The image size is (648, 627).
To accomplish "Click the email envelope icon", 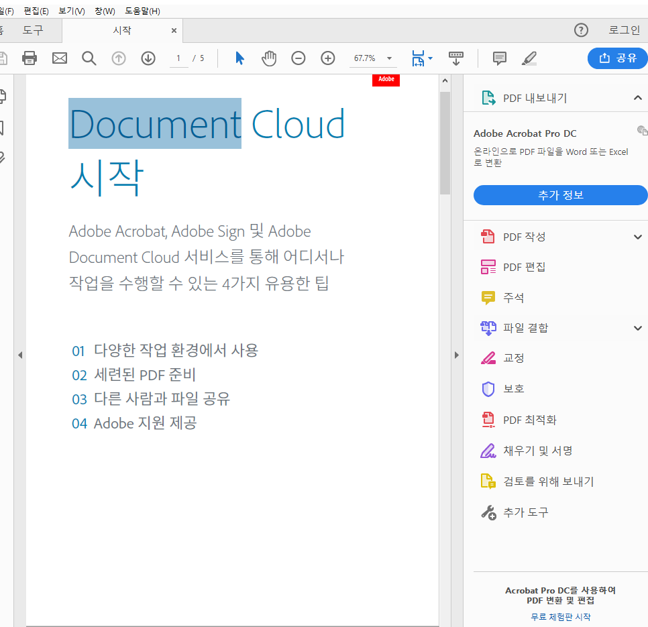I will pyautogui.click(x=60, y=58).
